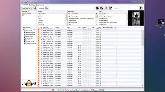Click the Suche search field
Viewport: 165px width, 92px height.
click(x=121, y=8)
